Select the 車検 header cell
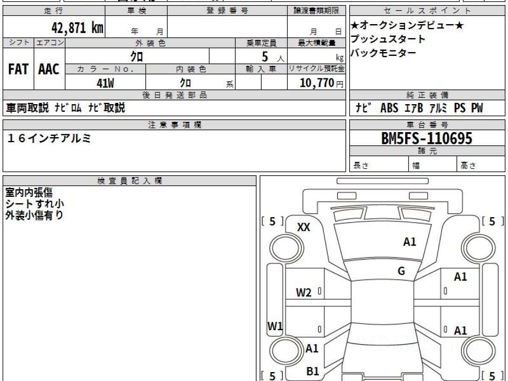The image size is (508, 381). coord(136,11)
